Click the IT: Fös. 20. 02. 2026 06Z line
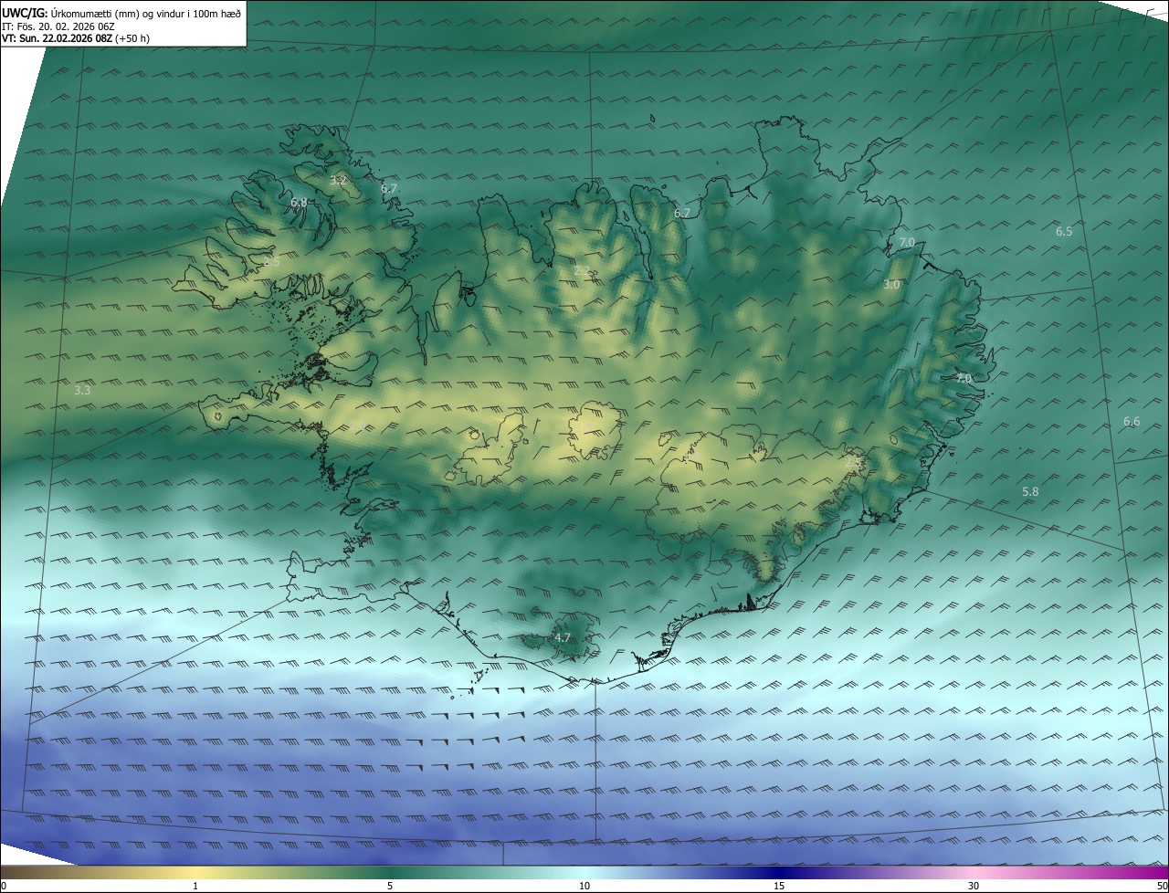Image resolution: width=1169 pixels, height=893 pixels. [x=60, y=26]
